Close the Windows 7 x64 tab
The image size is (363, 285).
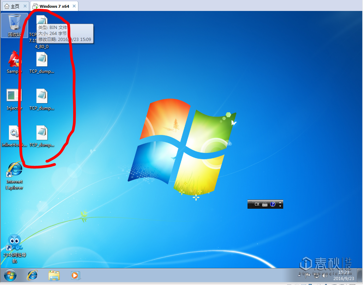tap(74, 6)
